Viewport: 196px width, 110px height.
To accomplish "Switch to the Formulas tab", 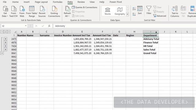I will click(x=58, y=2).
